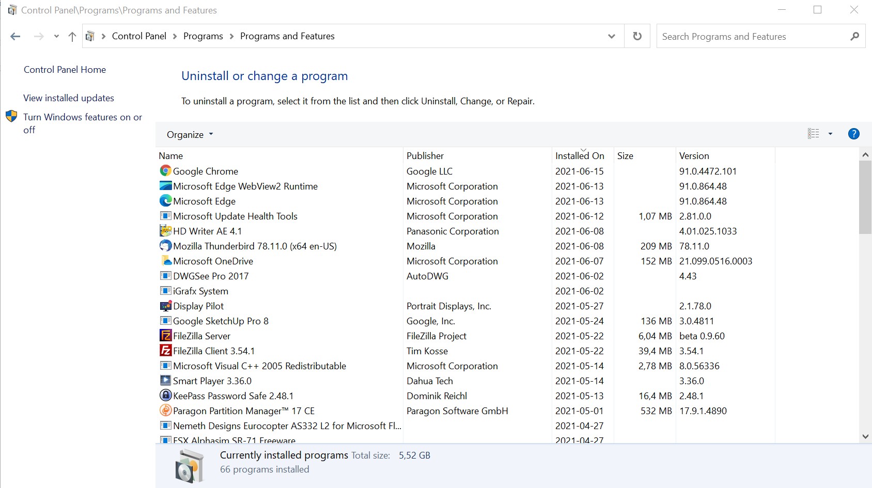
Task: Select the Microsoft Edge icon in list
Action: 165,201
